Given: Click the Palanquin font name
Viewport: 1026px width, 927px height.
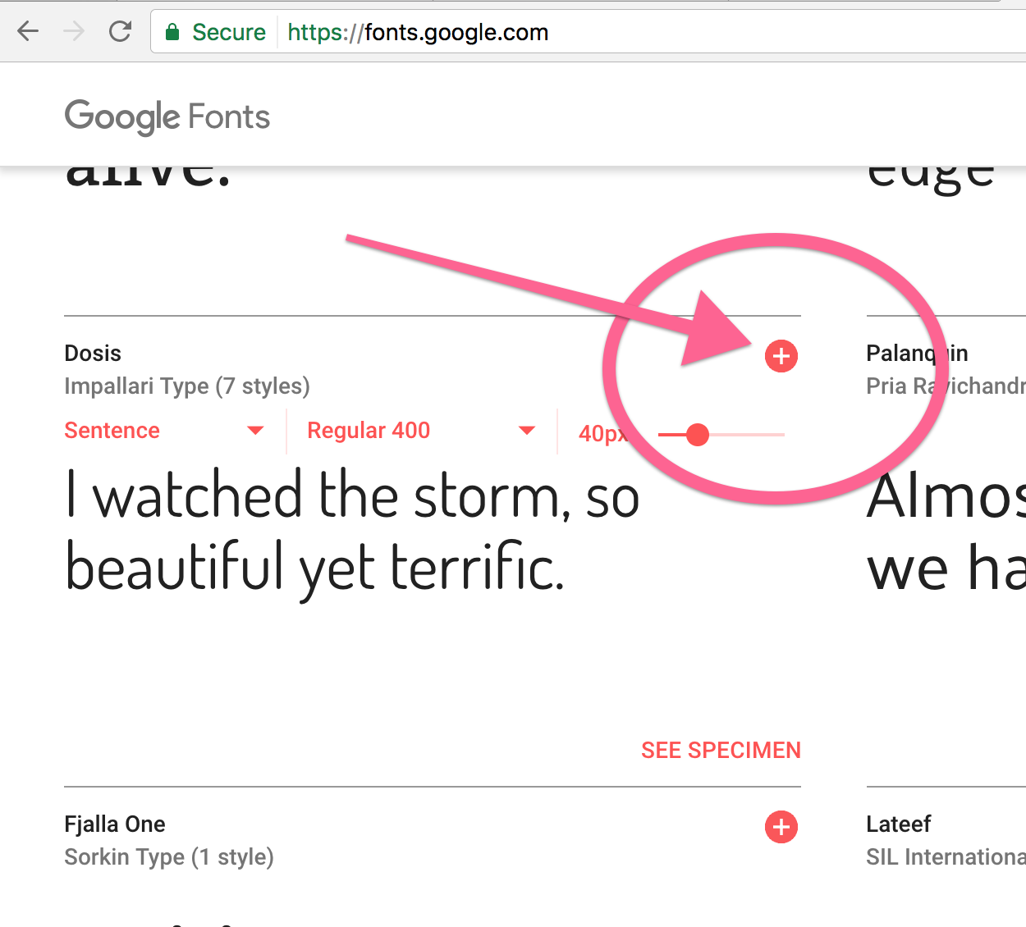Looking at the screenshot, I should [917, 354].
